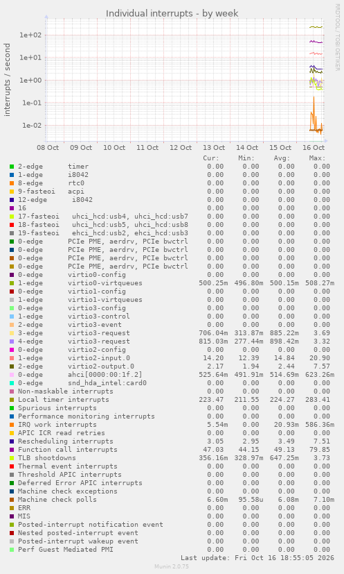Click the '1e+02' y-axis tick label
Screen dimensions: 344x574
coord(30,35)
